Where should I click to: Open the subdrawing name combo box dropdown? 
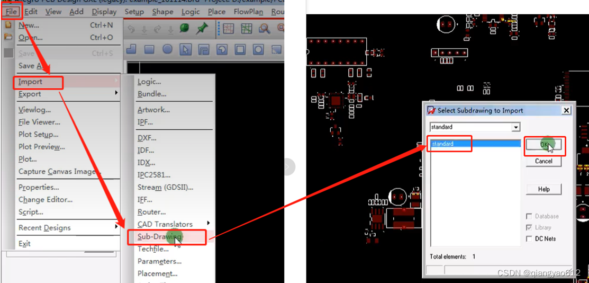click(x=516, y=127)
